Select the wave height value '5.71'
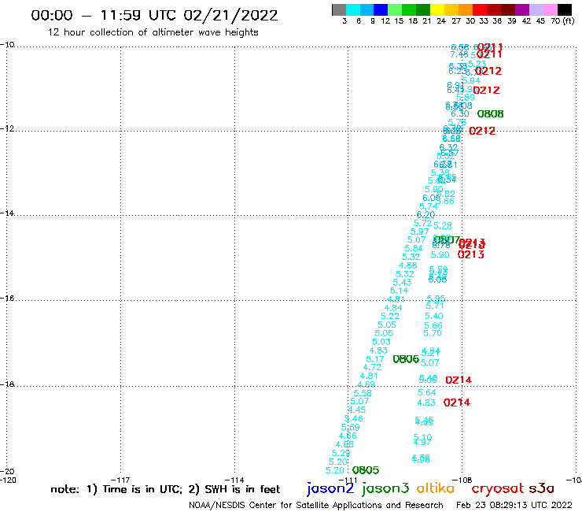Viewport: 582px width, 512px height. [435, 306]
